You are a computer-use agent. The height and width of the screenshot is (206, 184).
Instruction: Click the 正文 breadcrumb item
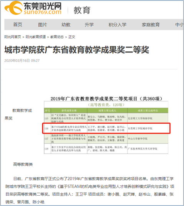pyautogui.click(x=72, y=37)
